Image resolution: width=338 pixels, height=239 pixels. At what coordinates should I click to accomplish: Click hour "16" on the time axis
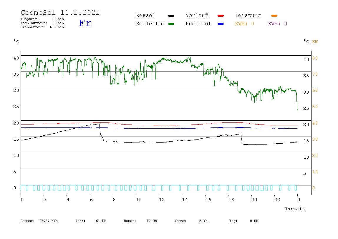(208, 200)
